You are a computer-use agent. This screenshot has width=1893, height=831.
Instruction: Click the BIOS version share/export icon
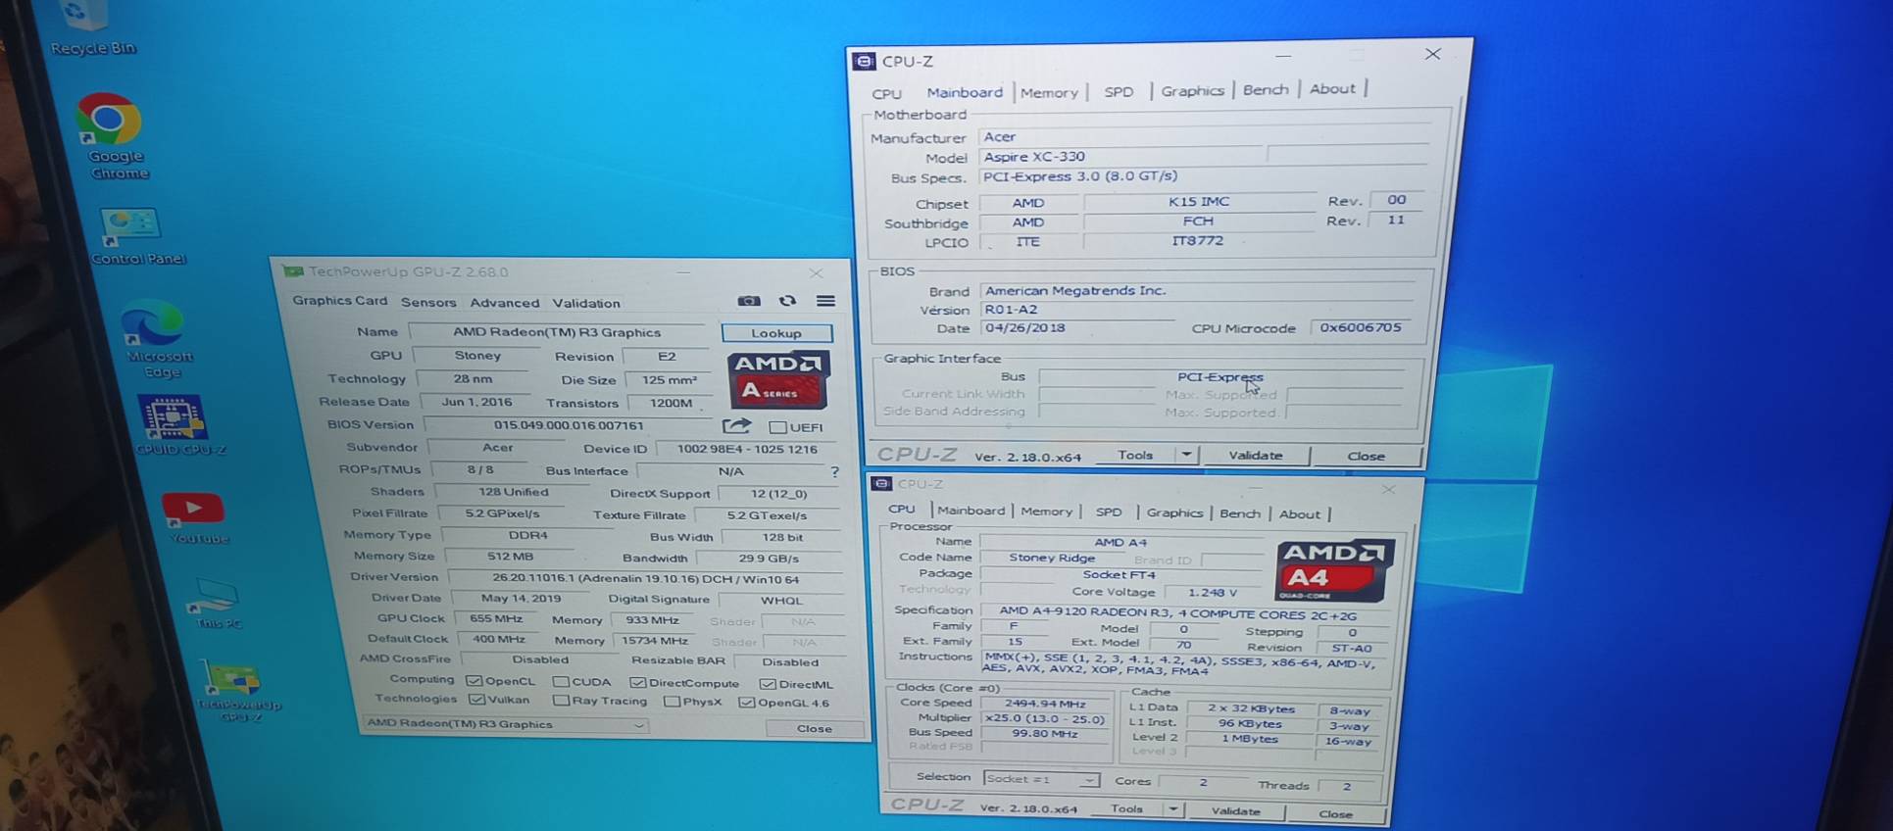[736, 426]
